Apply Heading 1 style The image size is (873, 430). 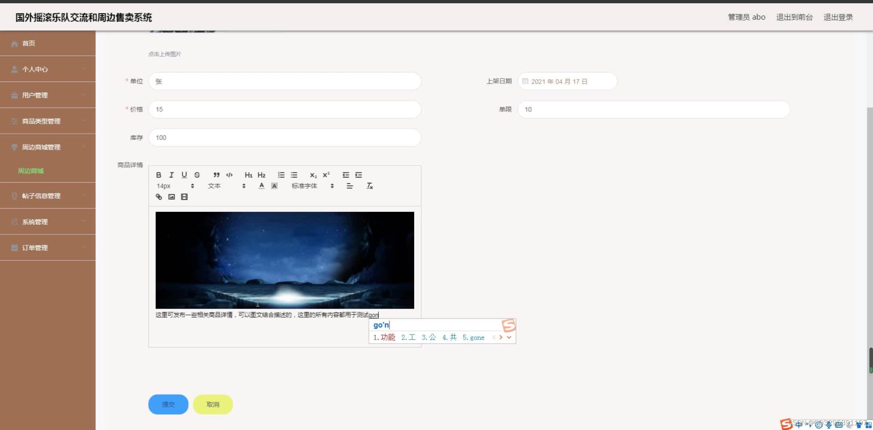click(249, 175)
